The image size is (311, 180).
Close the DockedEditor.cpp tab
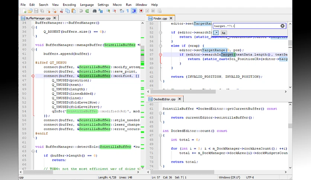pyautogui.click(x=180, y=99)
